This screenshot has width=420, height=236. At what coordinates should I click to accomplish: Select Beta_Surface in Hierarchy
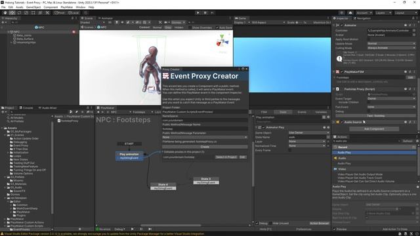(25, 39)
